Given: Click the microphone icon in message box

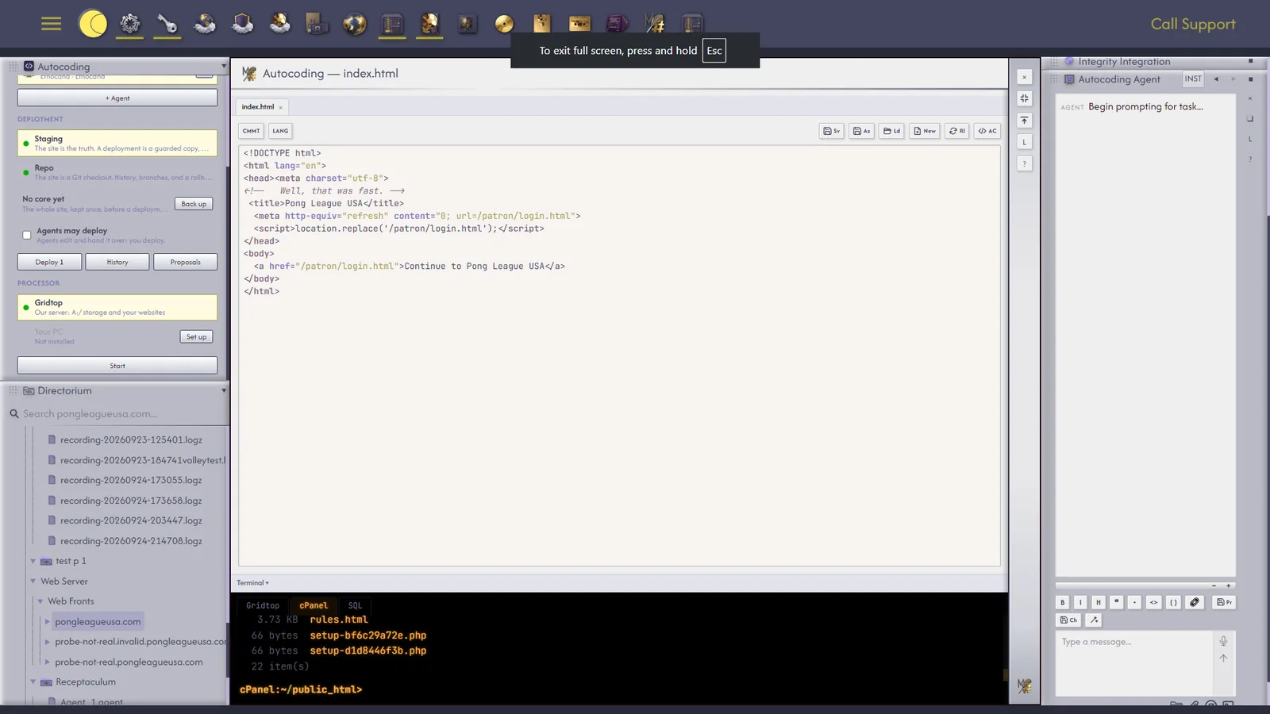Looking at the screenshot, I should [x=1223, y=641].
